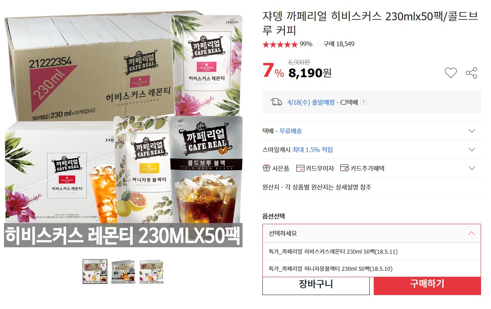The height and width of the screenshot is (309, 491).
Task: Click the 카드추가혜택 card icon
Action: pos(344,168)
